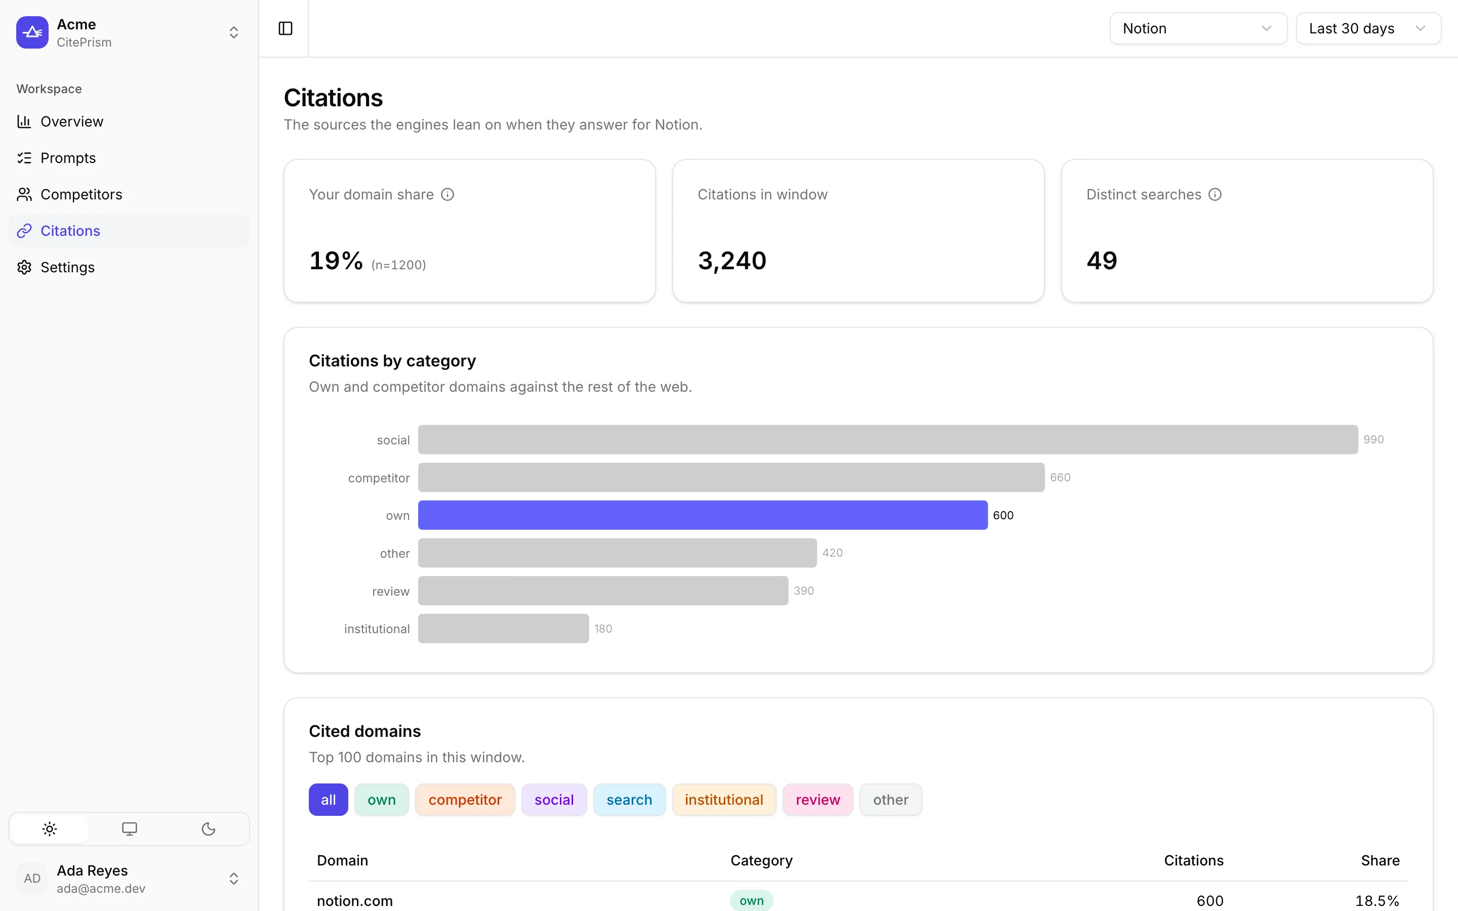Toggle the sidebar panel icon
Viewport: 1458px width, 911px height.
point(286,28)
